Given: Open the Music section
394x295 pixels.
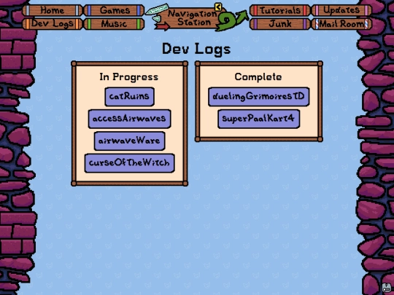Looking at the screenshot, I should point(114,24).
